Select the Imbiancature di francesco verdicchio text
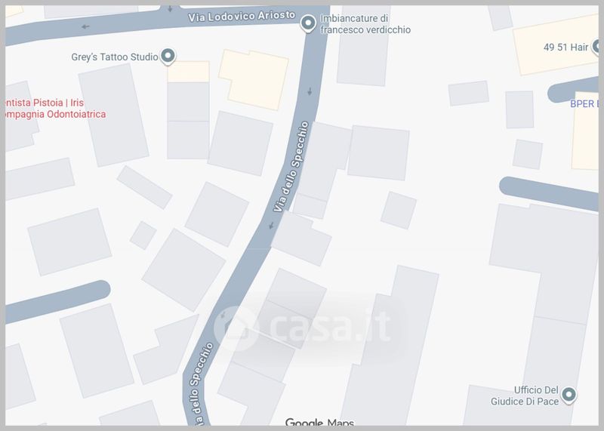Viewport: 604px width, 431px height. tap(365, 24)
